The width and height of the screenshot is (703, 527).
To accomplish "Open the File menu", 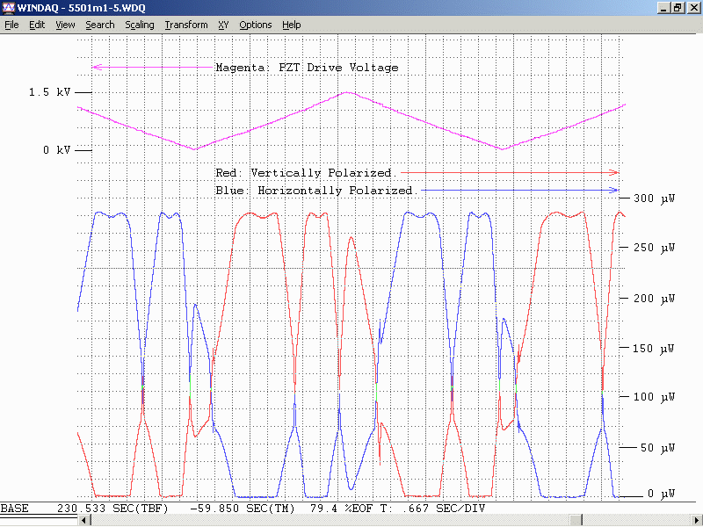I will pos(11,25).
